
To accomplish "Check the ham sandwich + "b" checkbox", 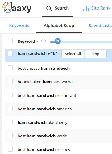I will tap(10, 53).
